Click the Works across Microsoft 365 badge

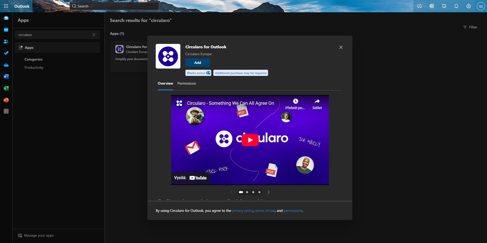tap(198, 73)
